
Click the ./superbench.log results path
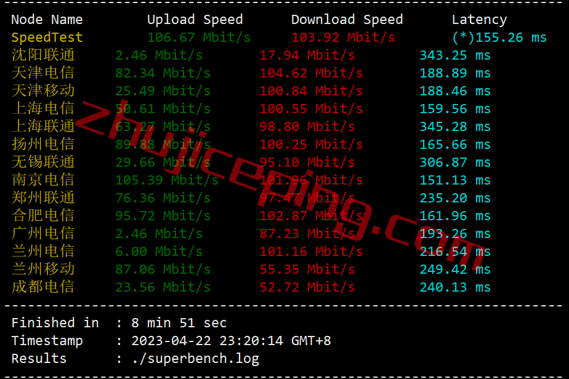(x=196, y=358)
